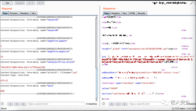
Task: Focus the request search term field
Action: pos(56,104)
